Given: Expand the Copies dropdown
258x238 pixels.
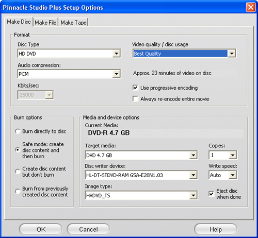Looking at the screenshot, I should [223, 155].
